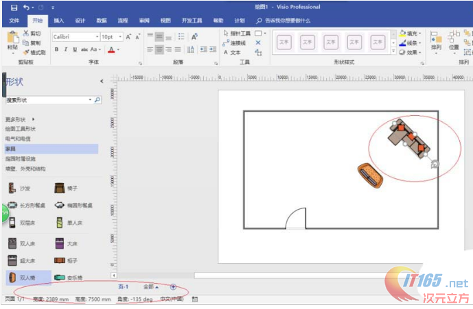Select the Text (文本) tool
The image size is (473, 309).
[x=232, y=52]
